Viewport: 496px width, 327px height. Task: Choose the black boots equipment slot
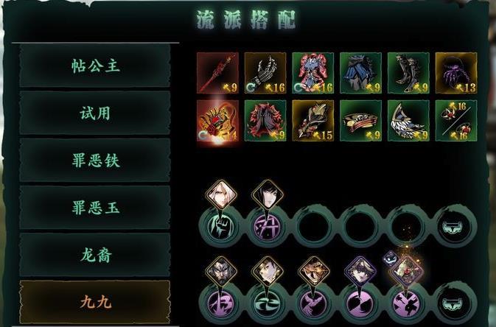coord(408,73)
